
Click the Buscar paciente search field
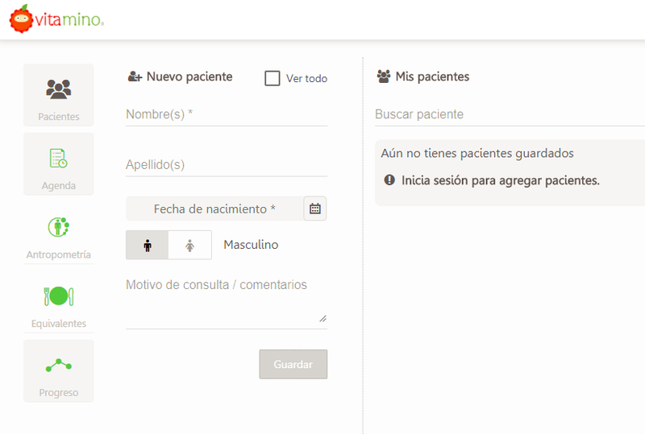(x=508, y=114)
